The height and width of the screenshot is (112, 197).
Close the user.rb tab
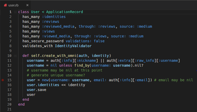click(27, 5)
